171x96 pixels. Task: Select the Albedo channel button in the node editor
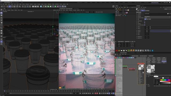[x=154, y=58]
